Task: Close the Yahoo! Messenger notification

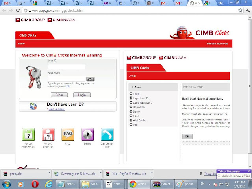Action: click(249, 171)
